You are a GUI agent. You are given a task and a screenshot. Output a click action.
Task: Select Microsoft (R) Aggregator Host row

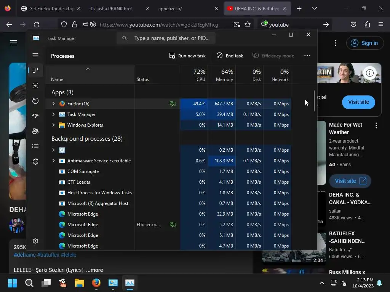tap(168, 203)
